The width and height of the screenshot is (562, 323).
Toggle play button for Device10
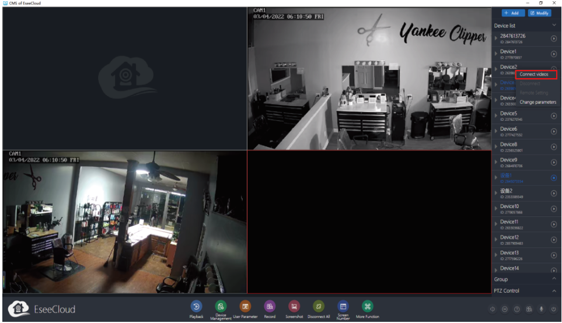(553, 209)
